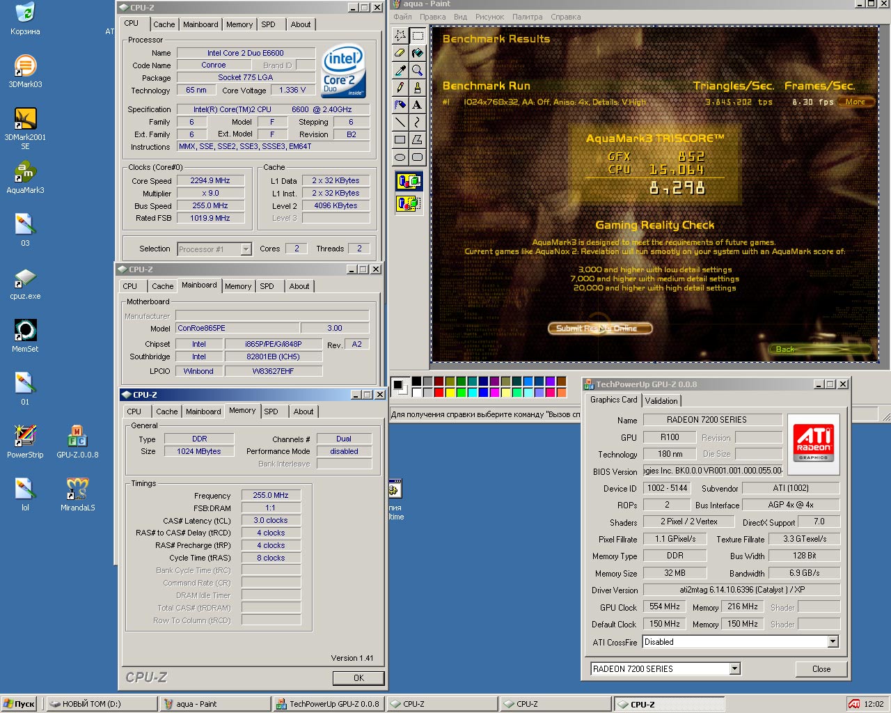Select the magenta palette color
This screenshot has height=713, width=891.
coord(494,392)
